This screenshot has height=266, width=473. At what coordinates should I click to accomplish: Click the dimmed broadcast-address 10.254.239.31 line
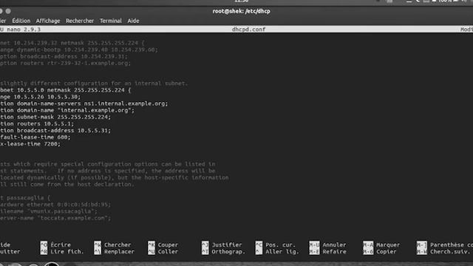point(64,56)
